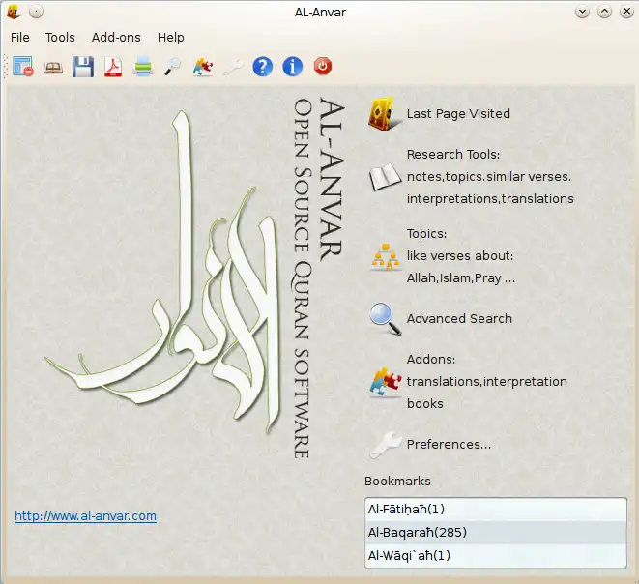The width and height of the screenshot is (639, 584).
Task: Click the puzzle add-ons toolbar icon
Action: (x=203, y=67)
